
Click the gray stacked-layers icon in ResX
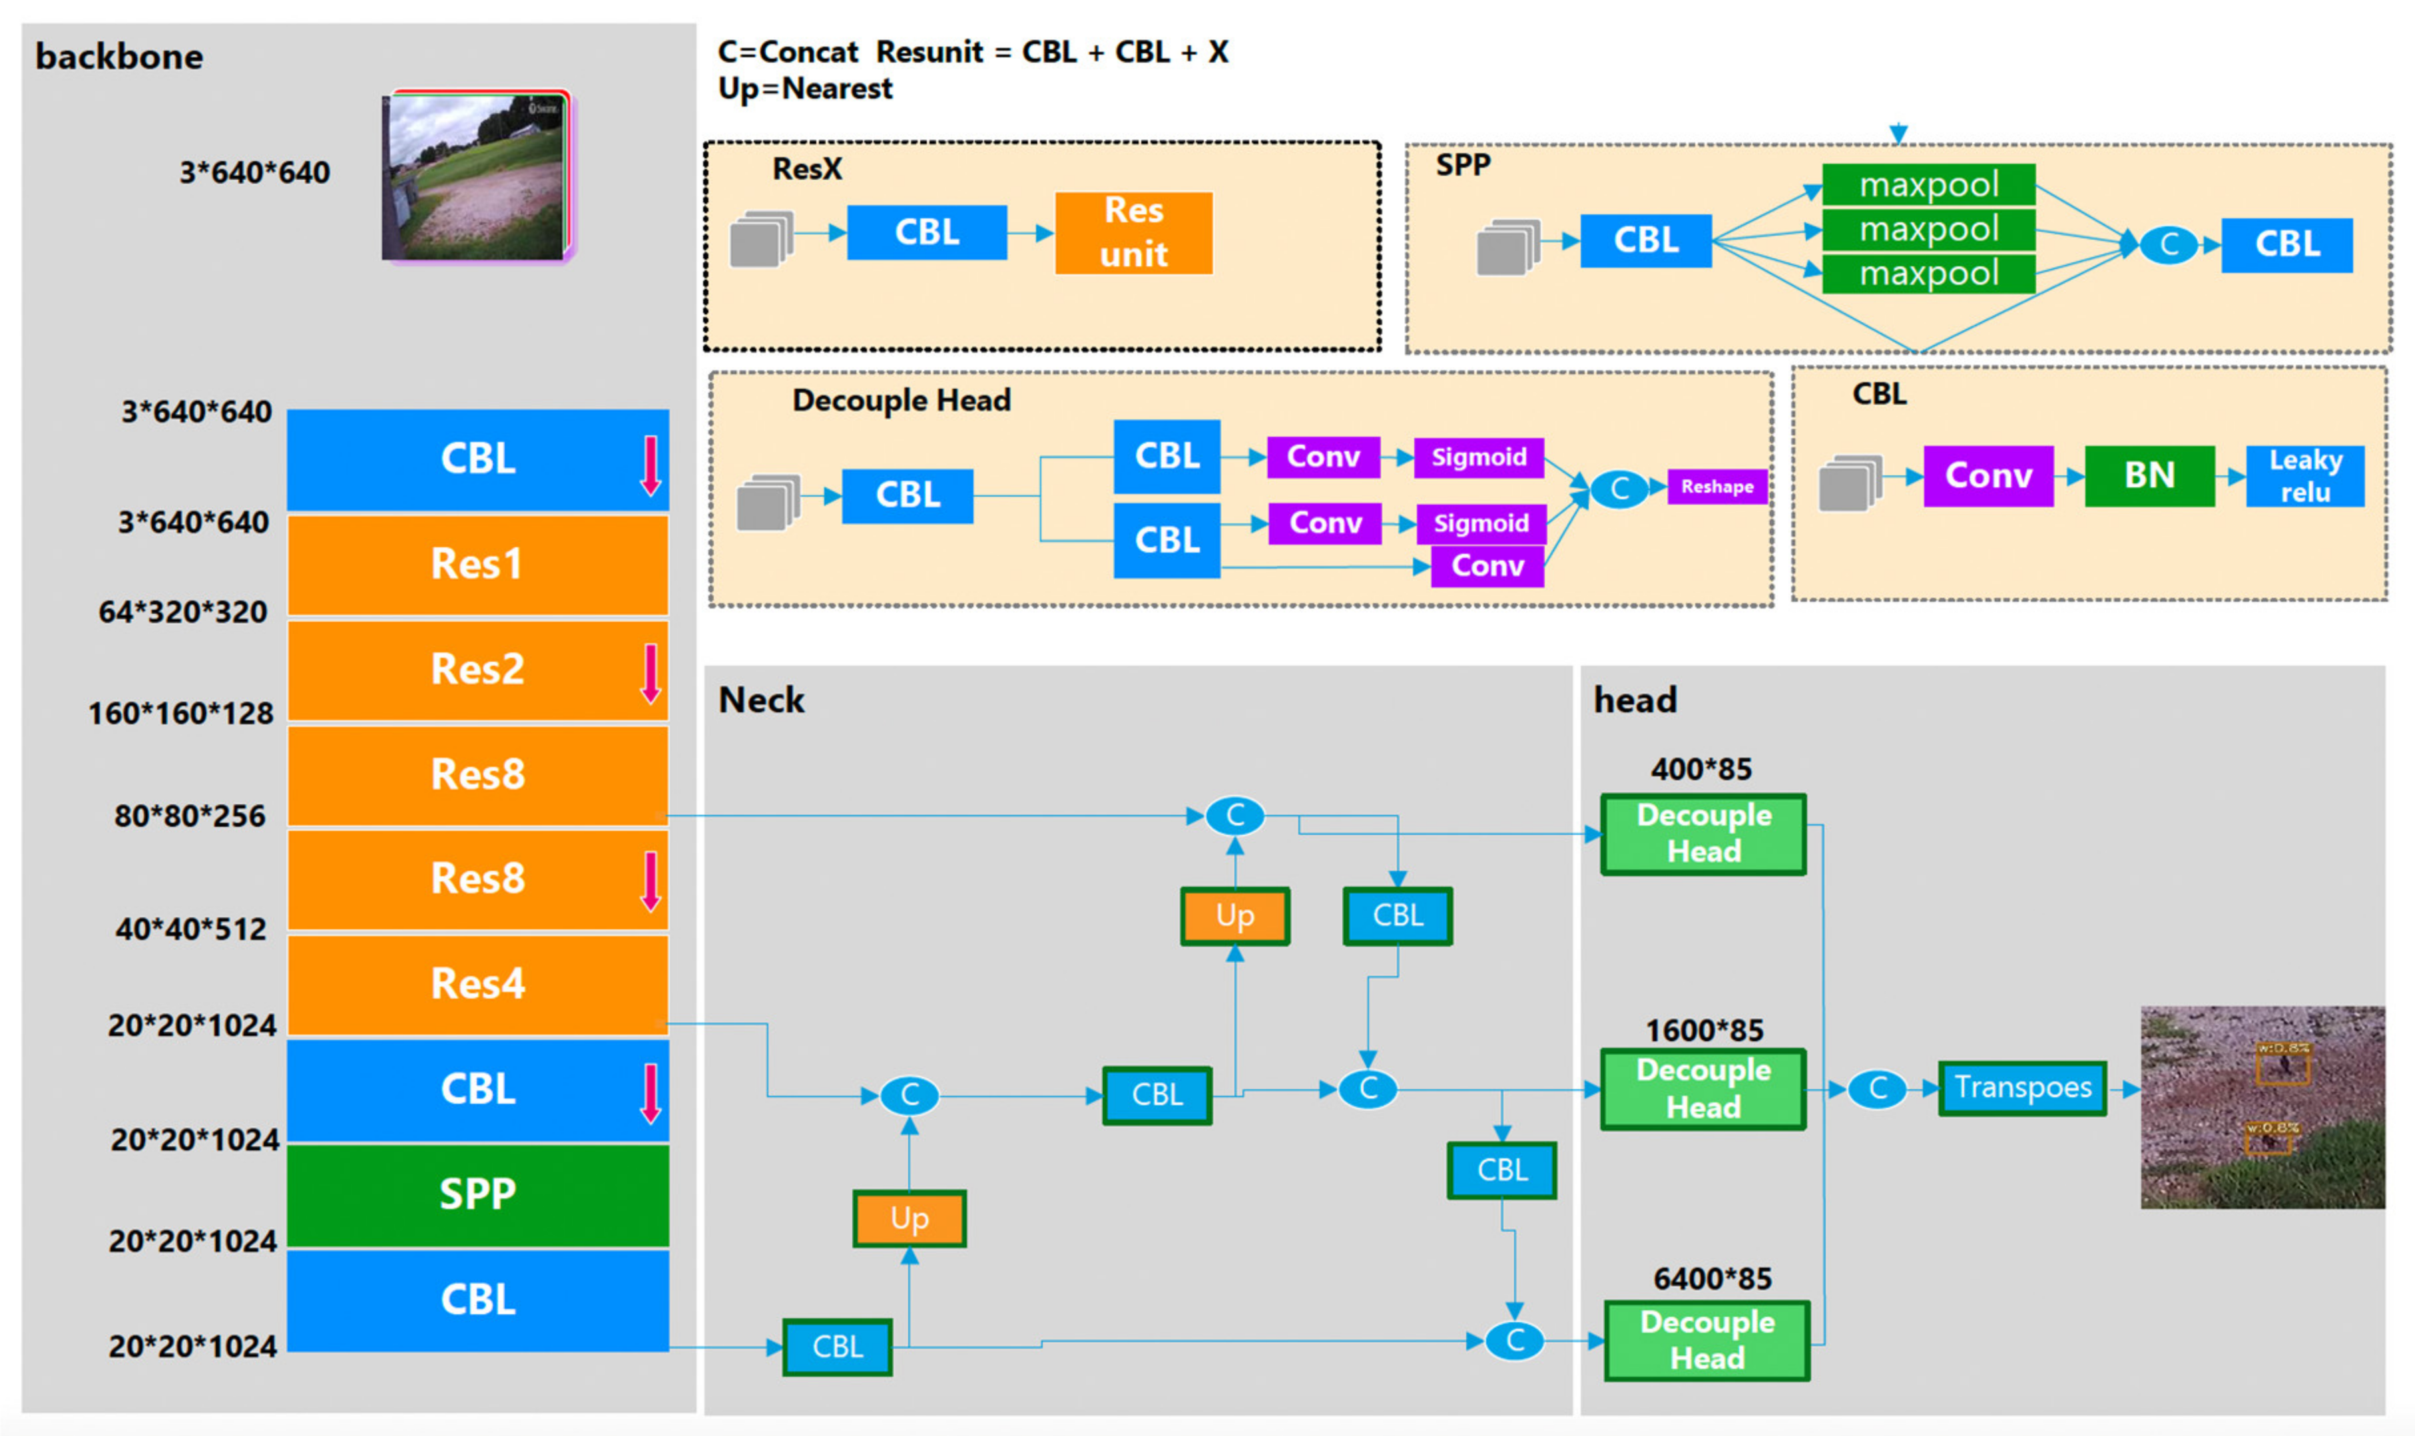(x=762, y=238)
